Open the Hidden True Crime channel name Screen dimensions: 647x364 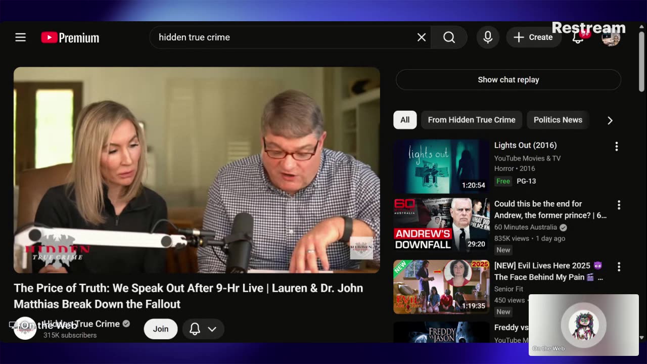81,324
